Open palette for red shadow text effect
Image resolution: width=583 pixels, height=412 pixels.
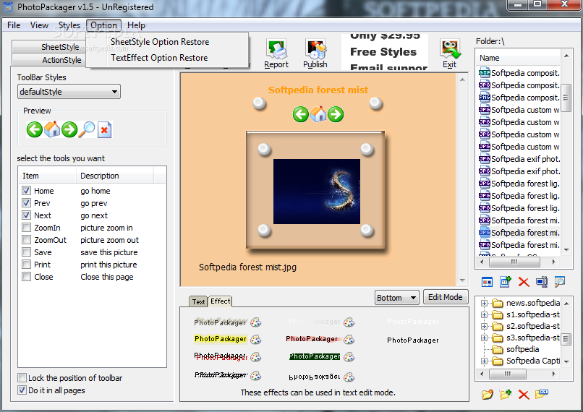click(256, 356)
